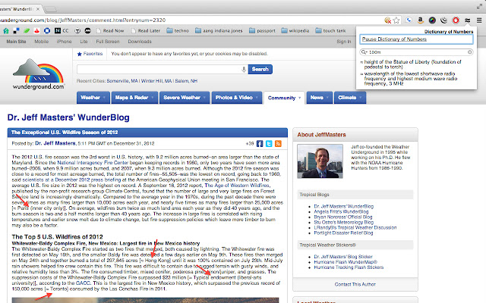Open the red bookmark icon beside the leaf

tap(37, 30)
